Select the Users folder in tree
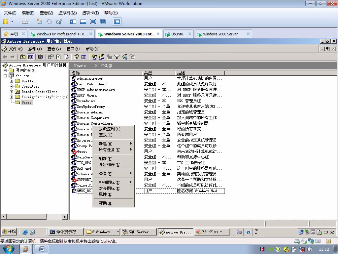 pos(26,103)
